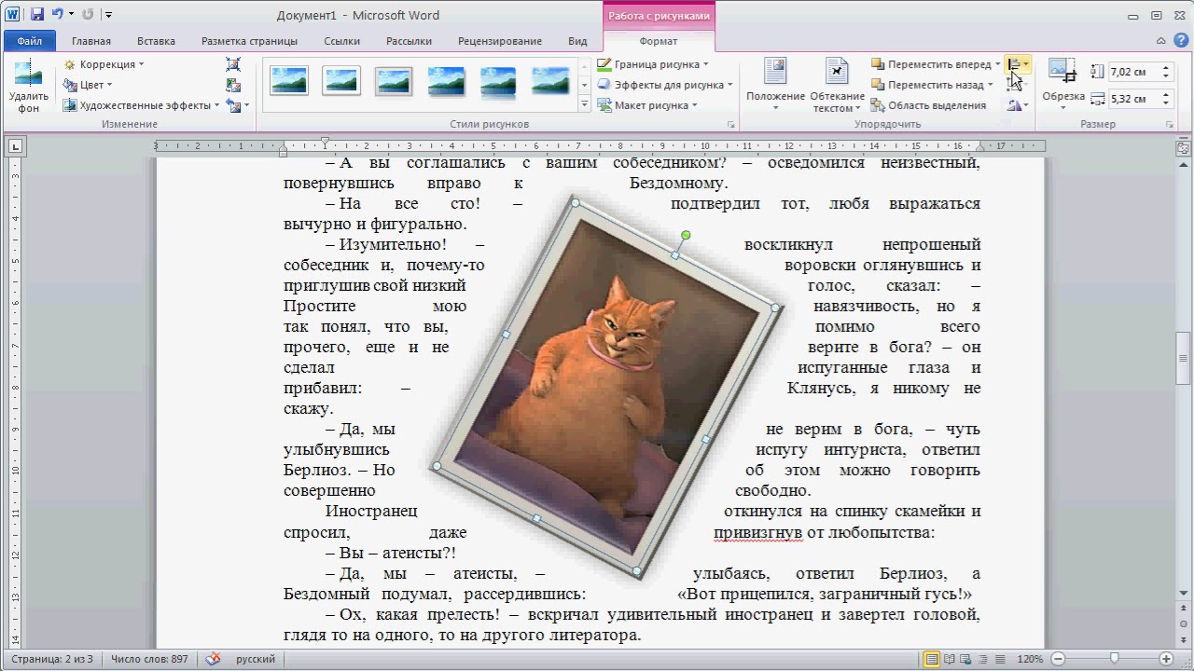Open the Цвет color dropdown
This screenshot has width=1194, height=671.
[x=88, y=85]
